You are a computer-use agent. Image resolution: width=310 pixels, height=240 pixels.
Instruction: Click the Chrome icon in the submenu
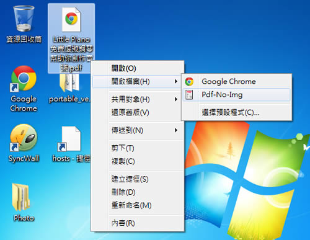189,81
